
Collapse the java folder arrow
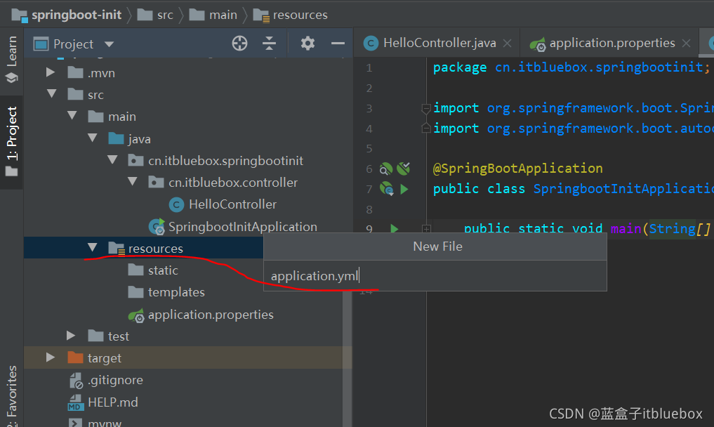[93, 138]
